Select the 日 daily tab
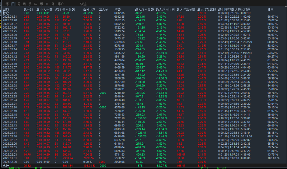Screen dimensions: 287x169 (13, 4)
